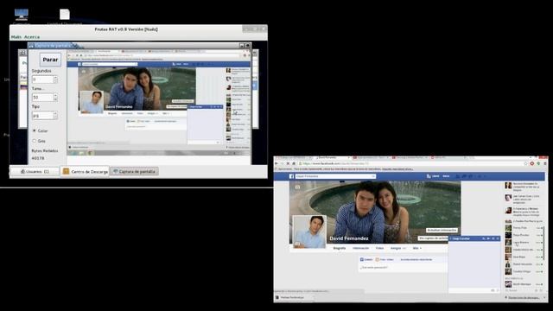The height and width of the screenshot is (311, 553).
Task: Click the Parar button to stop capture
Action: click(50, 60)
